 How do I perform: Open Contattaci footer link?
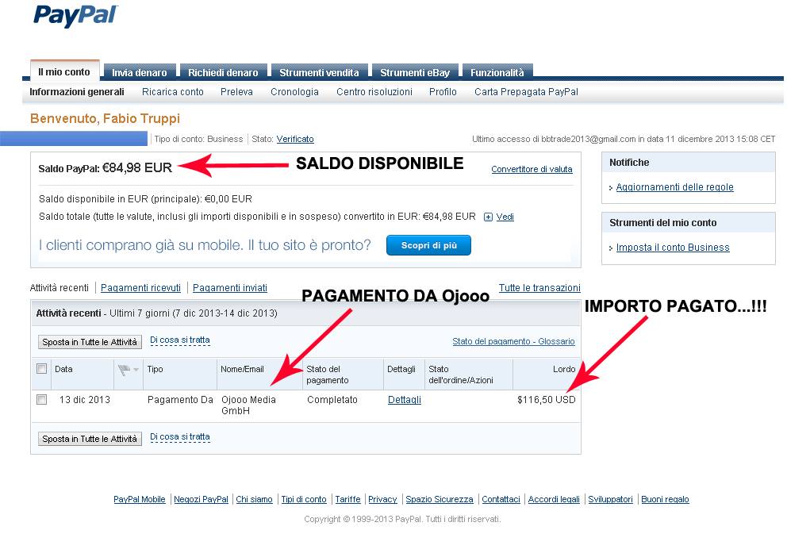click(501, 499)
